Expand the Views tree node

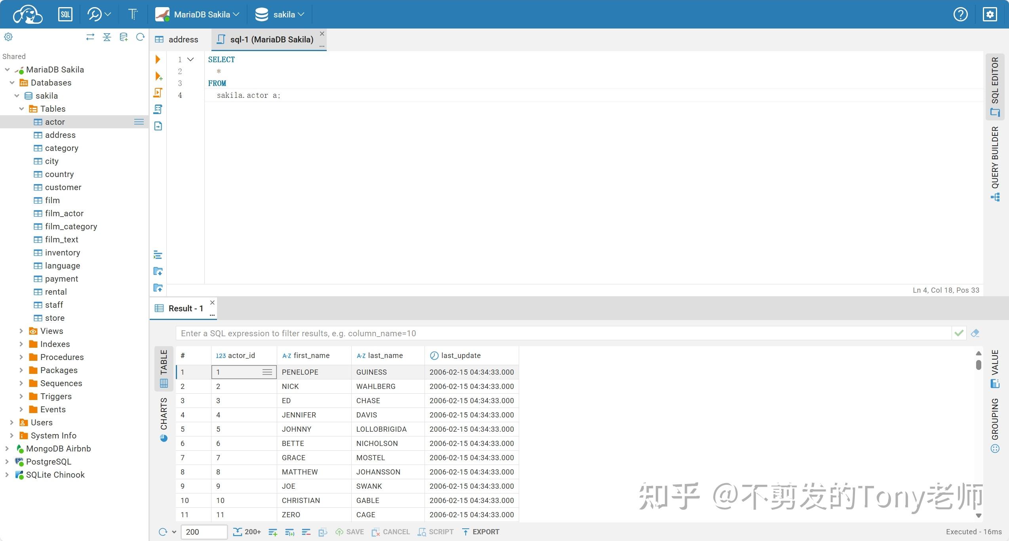[22, 331]
